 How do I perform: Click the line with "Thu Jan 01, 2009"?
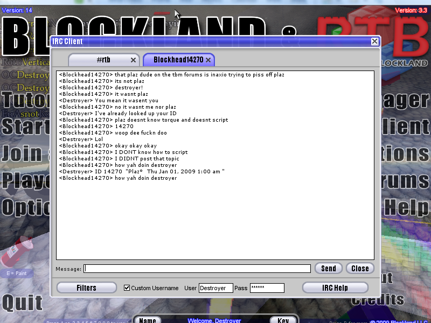pyautogui.click(x=142, y=172)
